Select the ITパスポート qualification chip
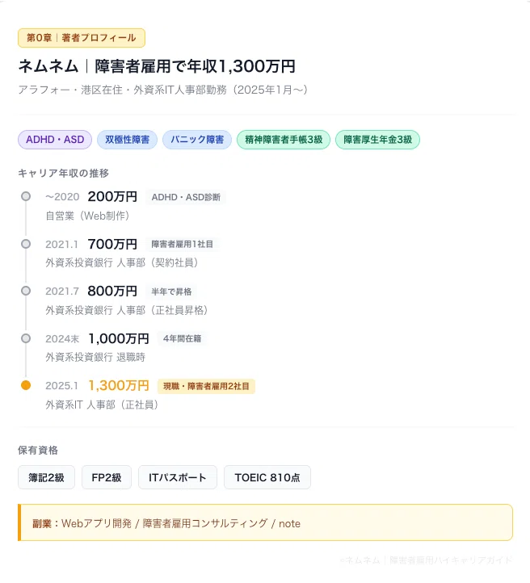The width and height of the screenshot is (530, 583). click(178, 477)
